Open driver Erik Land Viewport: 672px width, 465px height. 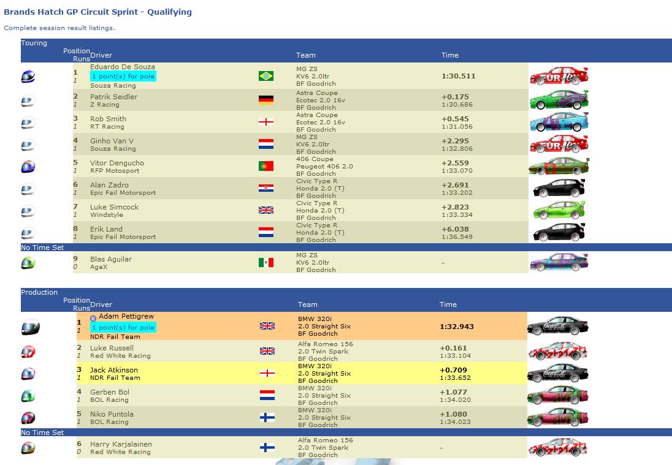[106, 229]
